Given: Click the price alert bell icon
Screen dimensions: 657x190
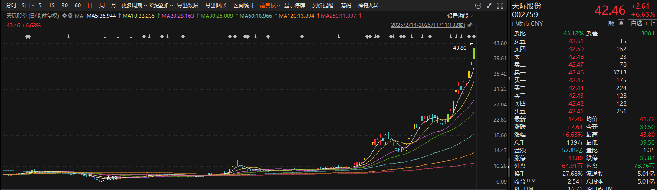Looking at the screenshot, I should 621,23.
